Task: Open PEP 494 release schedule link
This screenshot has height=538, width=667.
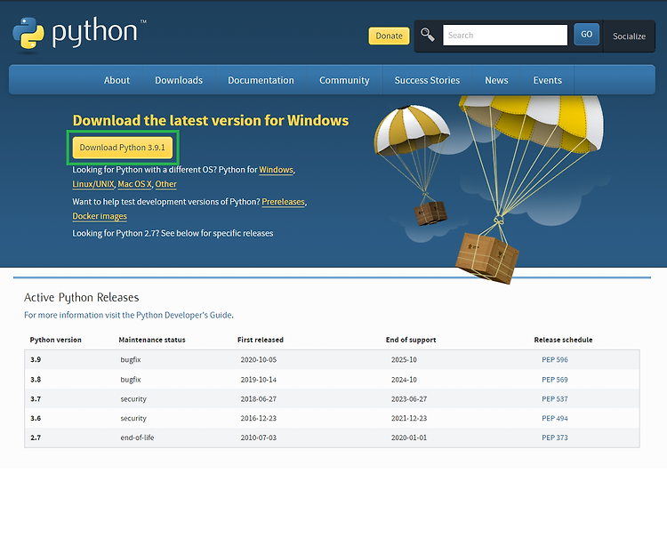Action: (555, 419)
